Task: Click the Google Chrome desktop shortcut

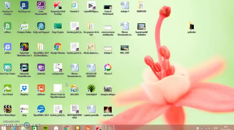Action: (58, 47)
